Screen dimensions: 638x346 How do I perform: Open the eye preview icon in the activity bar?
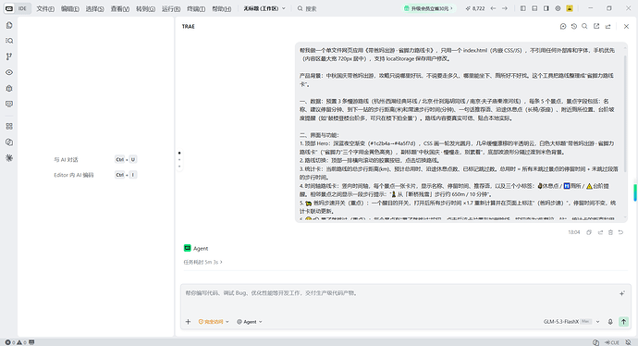tap(9, 72)
